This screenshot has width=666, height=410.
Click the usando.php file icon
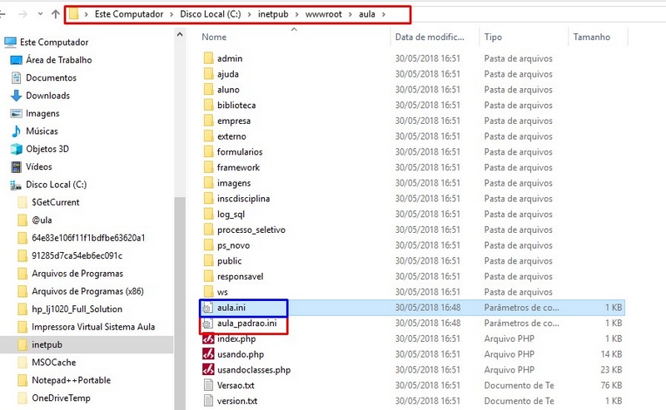208,354
